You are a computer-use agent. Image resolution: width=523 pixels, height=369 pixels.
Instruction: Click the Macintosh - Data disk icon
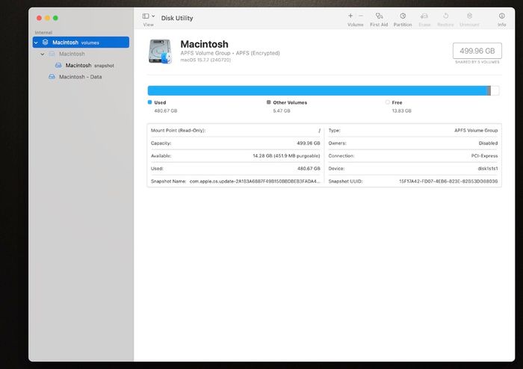52,77
